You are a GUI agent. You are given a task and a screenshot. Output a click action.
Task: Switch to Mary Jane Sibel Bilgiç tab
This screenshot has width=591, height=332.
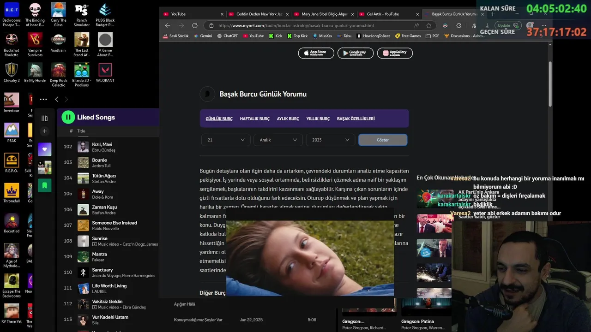point(324,14)
